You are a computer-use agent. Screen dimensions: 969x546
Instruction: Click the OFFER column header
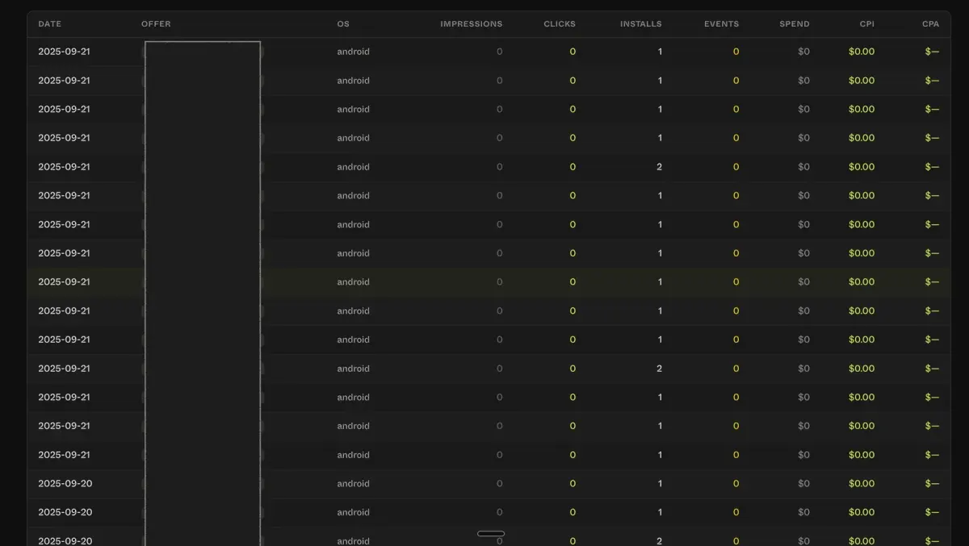pos(156,24)
